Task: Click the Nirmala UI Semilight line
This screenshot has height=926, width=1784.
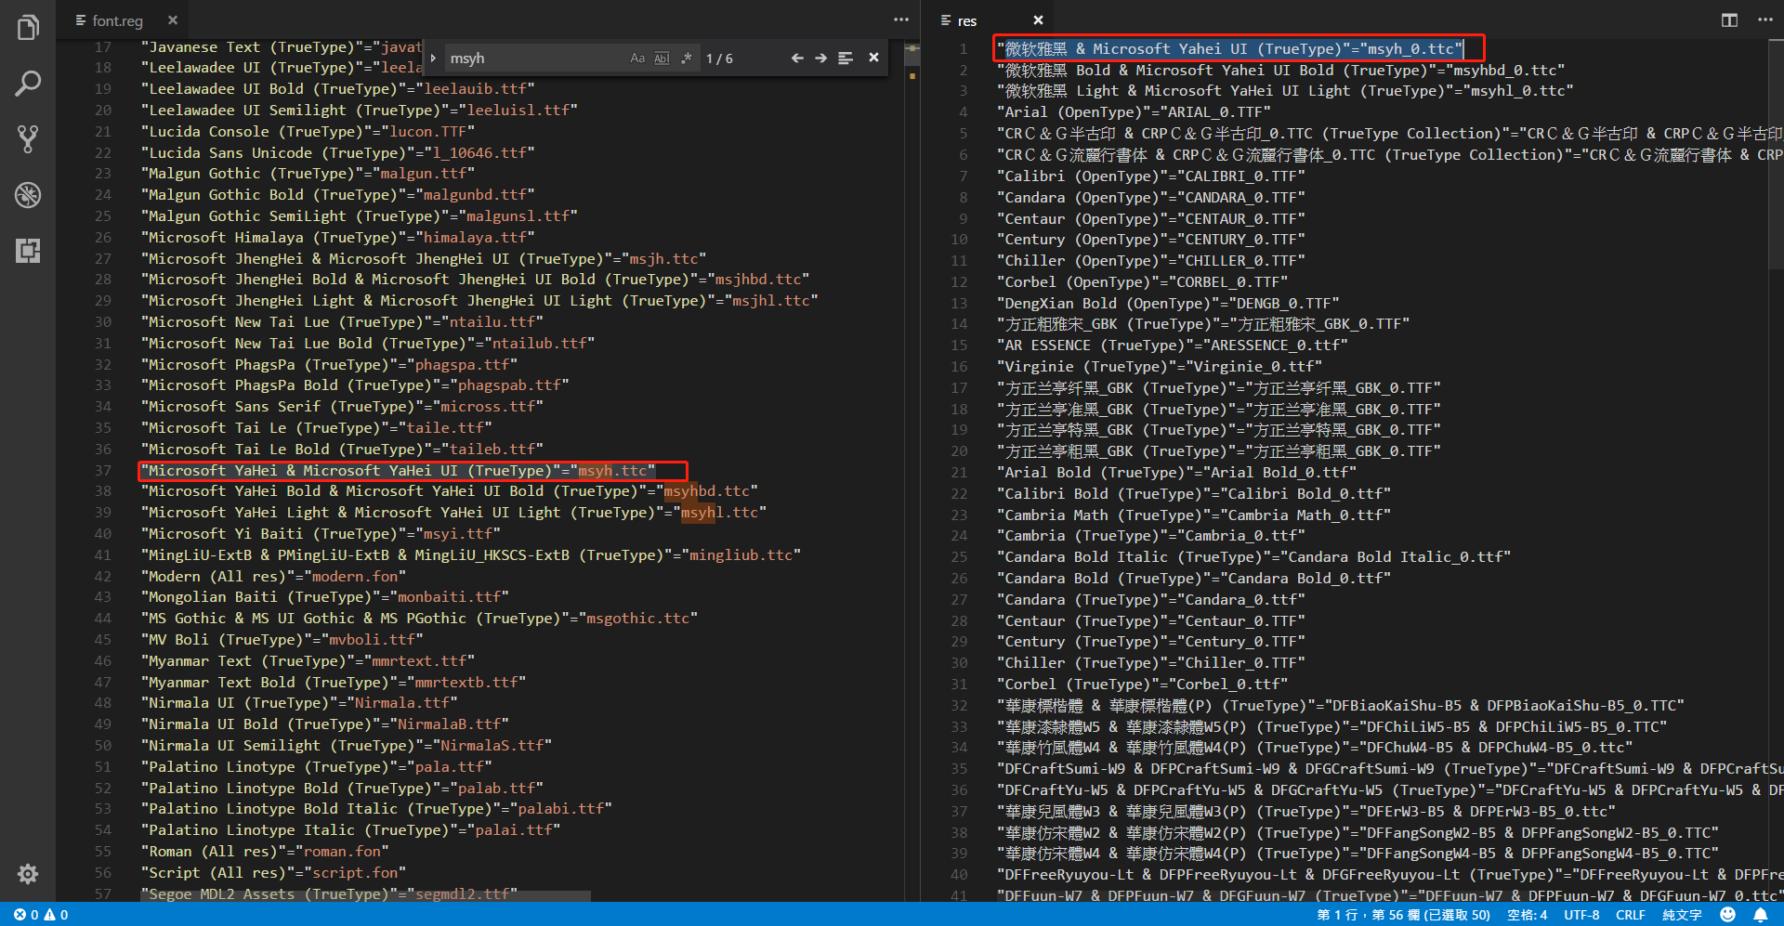Action: pyautogui.click(x=347, y=746)
